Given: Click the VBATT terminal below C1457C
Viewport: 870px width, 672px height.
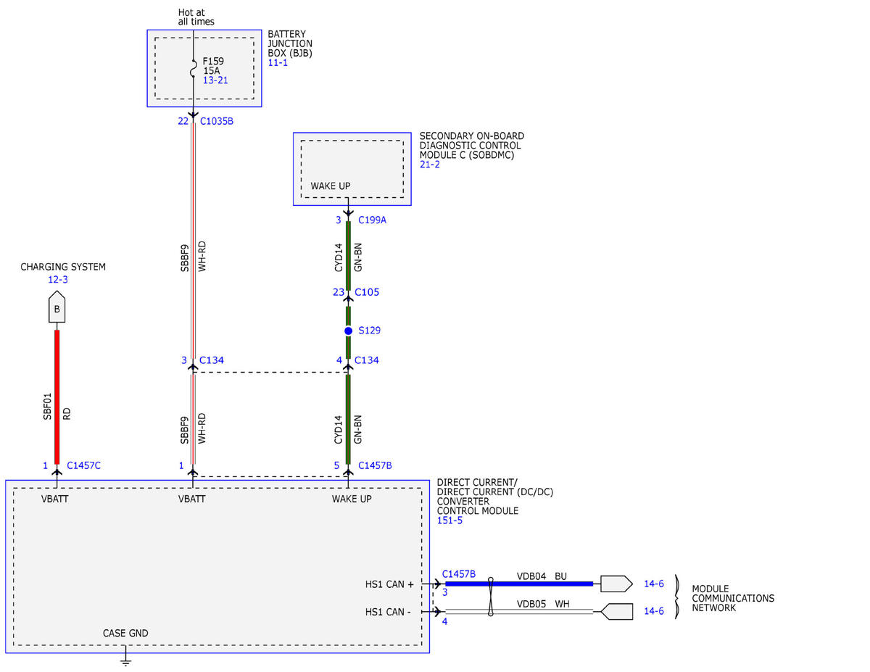Looking at the screenshot, I should [57, 499].
